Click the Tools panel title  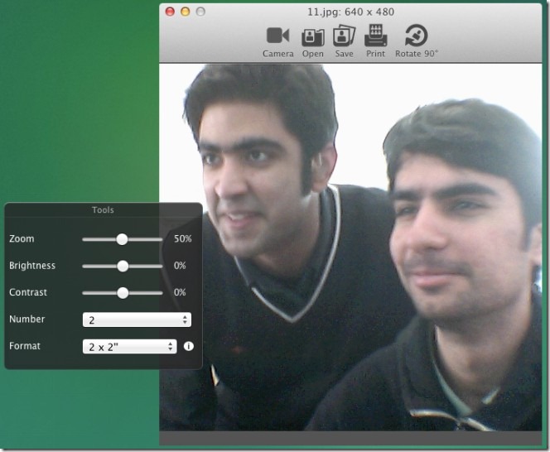(103, 209)
